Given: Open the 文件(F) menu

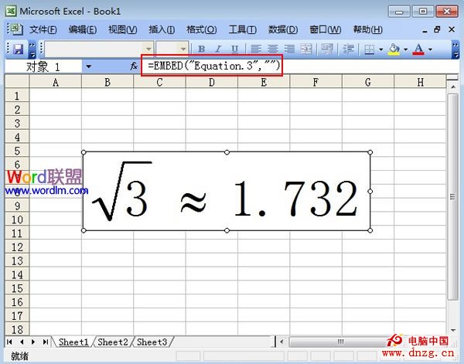Looking at the screenshot, I should coord(43,29).
